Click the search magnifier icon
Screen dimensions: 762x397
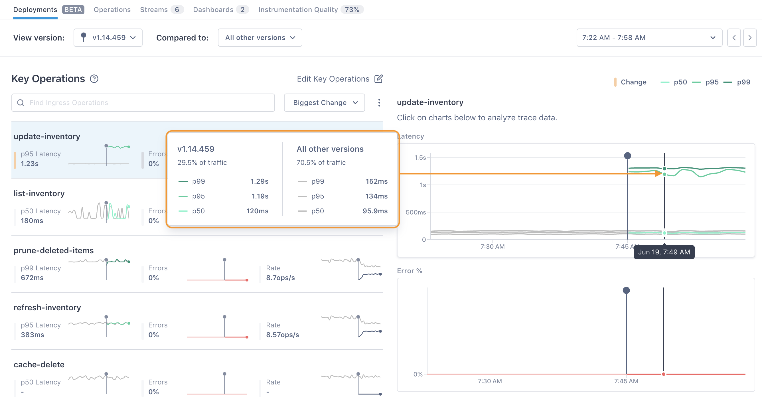21,103
